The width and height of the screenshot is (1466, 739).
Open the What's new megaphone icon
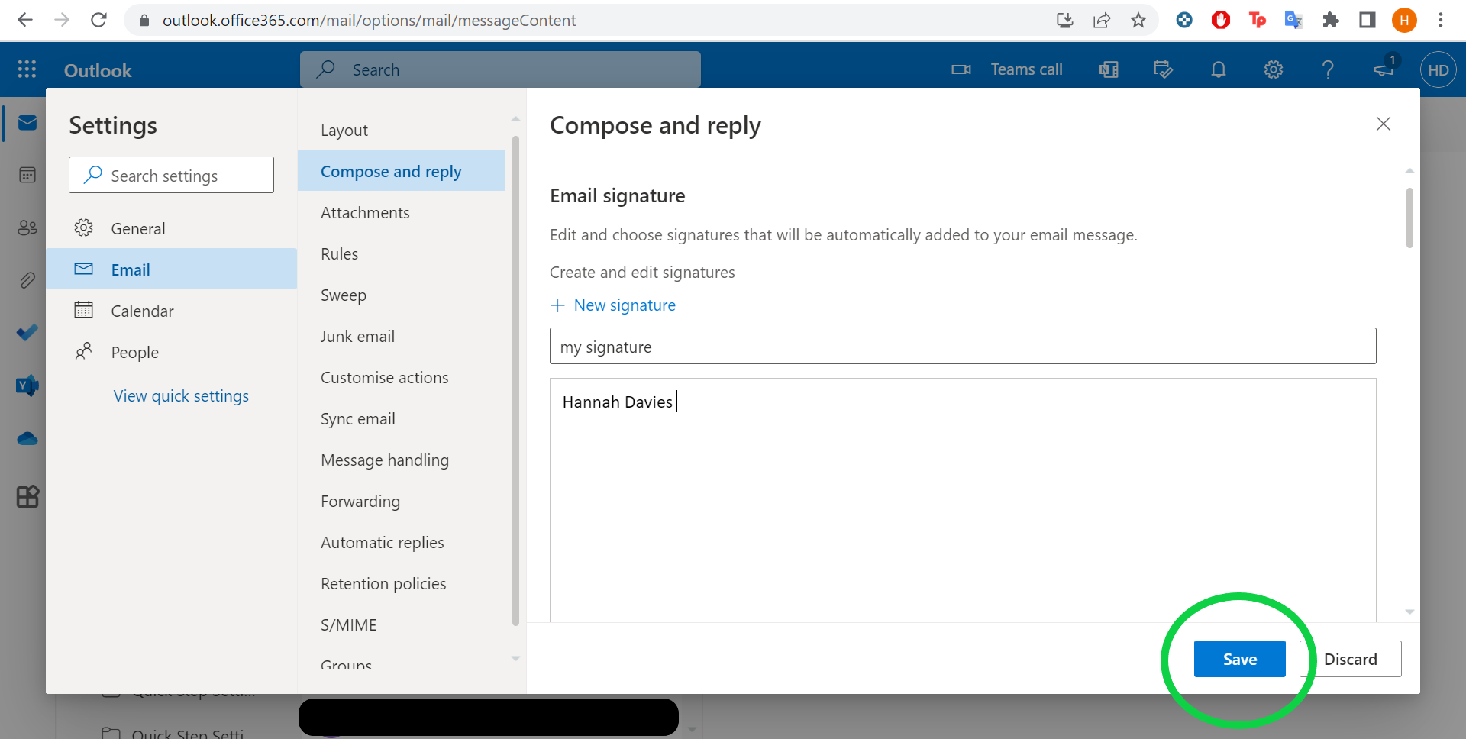[x=1384, y=69]
